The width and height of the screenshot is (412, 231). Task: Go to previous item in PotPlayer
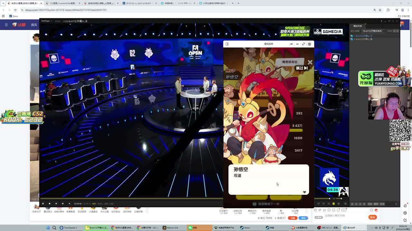(x=56, y=203)
